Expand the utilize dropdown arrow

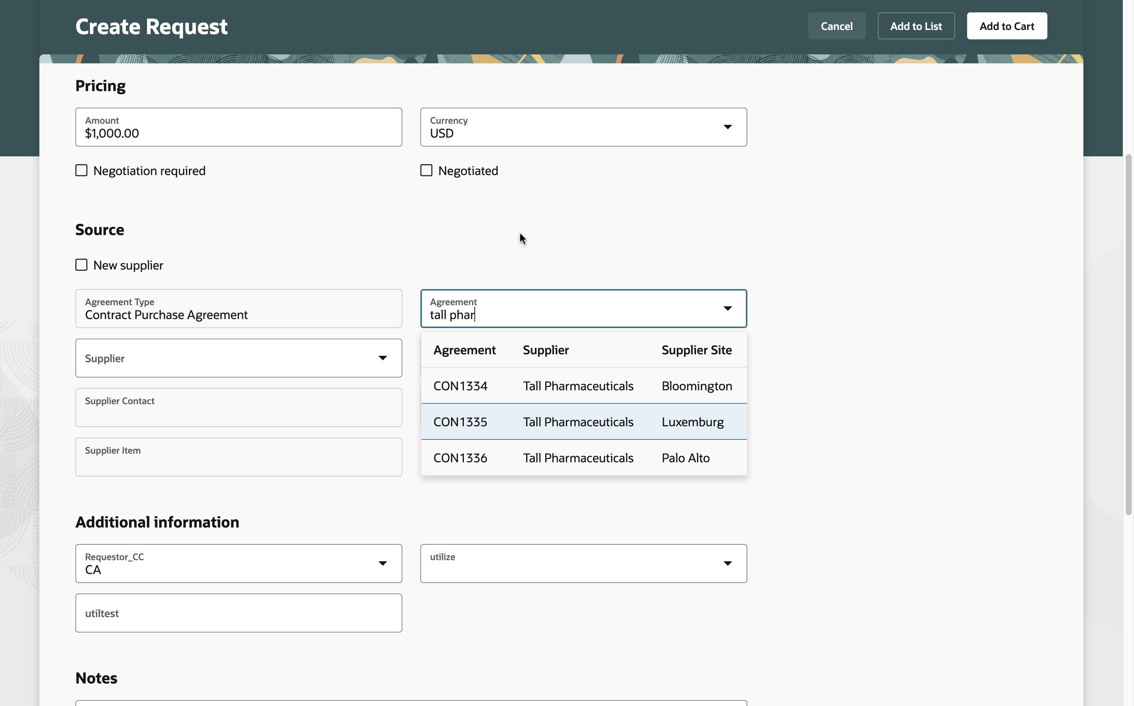[x=727, y=563]
